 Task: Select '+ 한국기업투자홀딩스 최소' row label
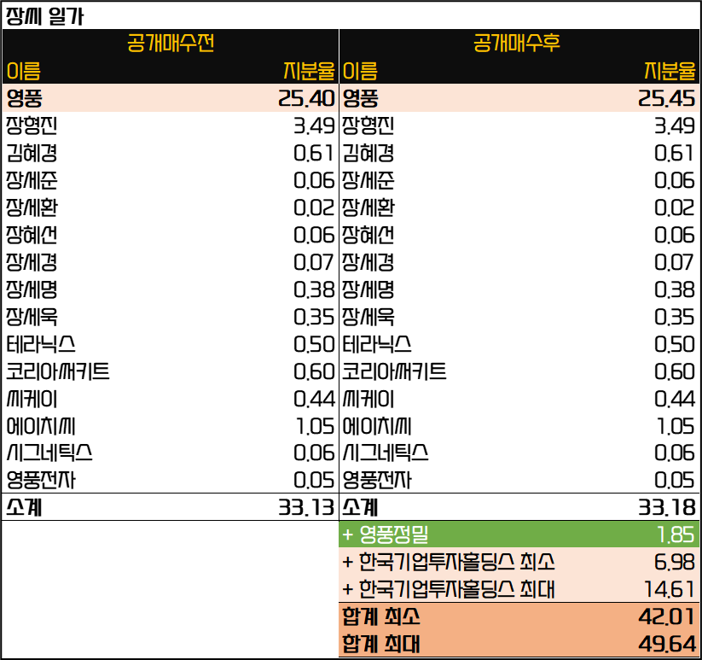tap(449, 562)
